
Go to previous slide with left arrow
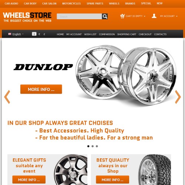click(x=7, y=97)
